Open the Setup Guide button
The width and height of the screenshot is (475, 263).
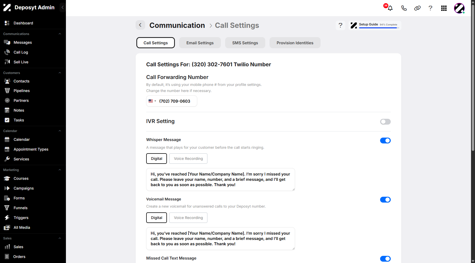click(x=375, y=25)
